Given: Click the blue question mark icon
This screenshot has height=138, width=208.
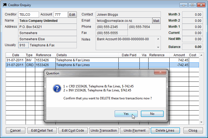Looking at the screenshot, I should coord(57,88).
